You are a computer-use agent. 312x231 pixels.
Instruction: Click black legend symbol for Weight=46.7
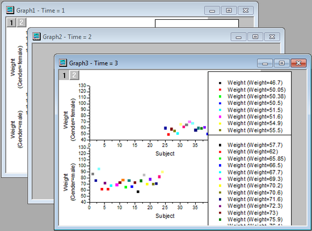(220, 83)
